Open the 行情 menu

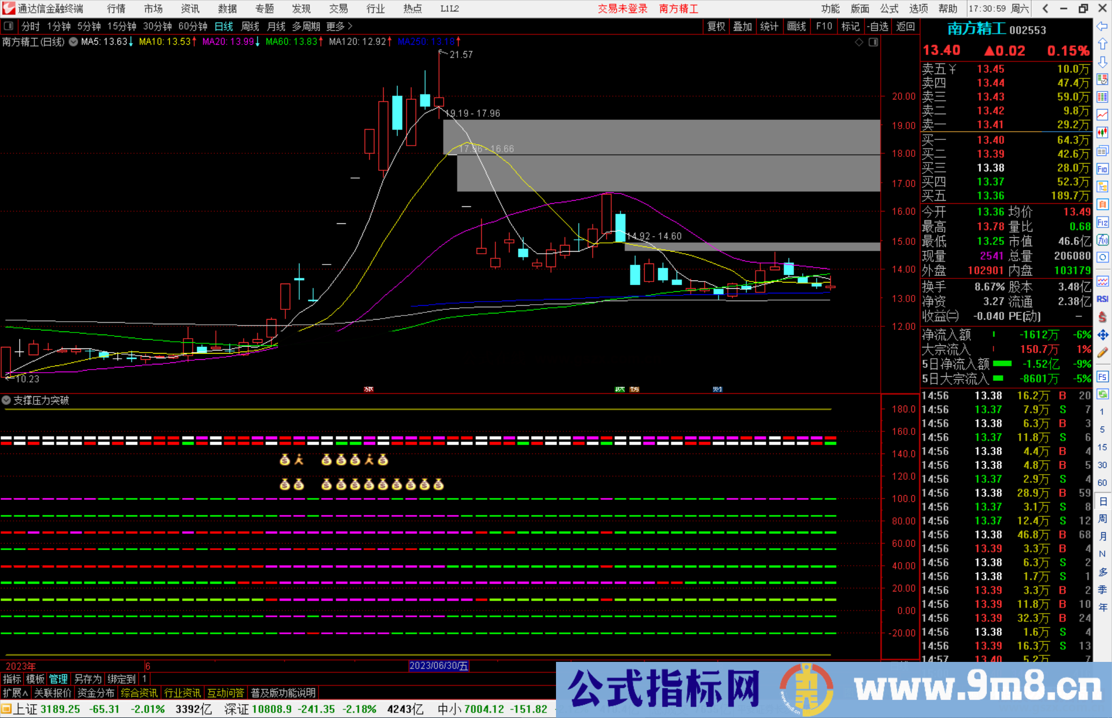tap(116, 9)
